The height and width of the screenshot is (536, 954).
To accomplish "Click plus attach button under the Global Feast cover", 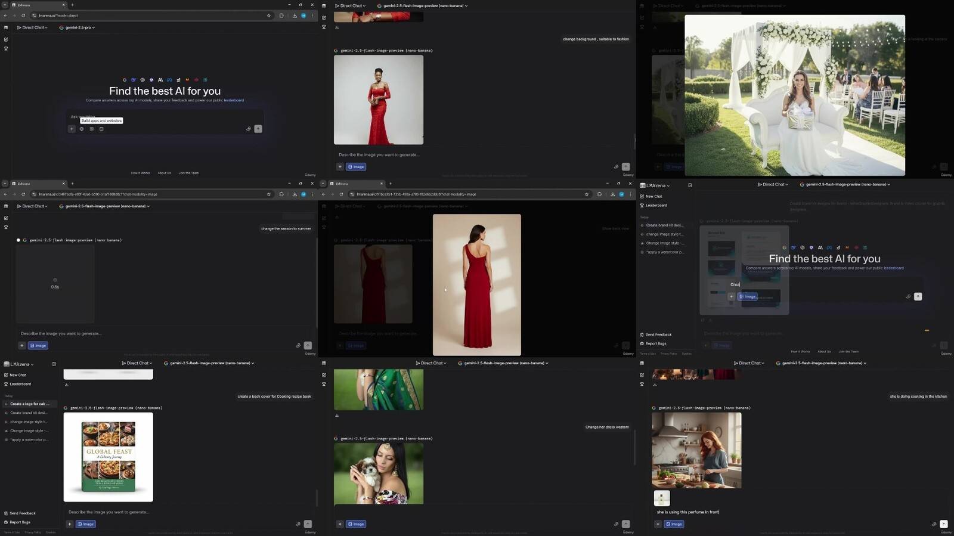I will pyautogui.click(x=70, y=524).
